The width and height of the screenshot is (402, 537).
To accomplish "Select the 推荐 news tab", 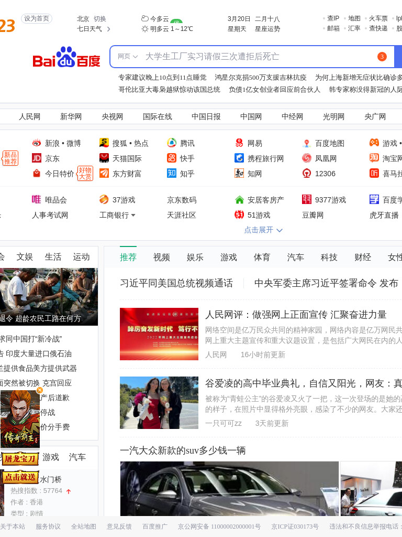I will [x=128, y=257].
